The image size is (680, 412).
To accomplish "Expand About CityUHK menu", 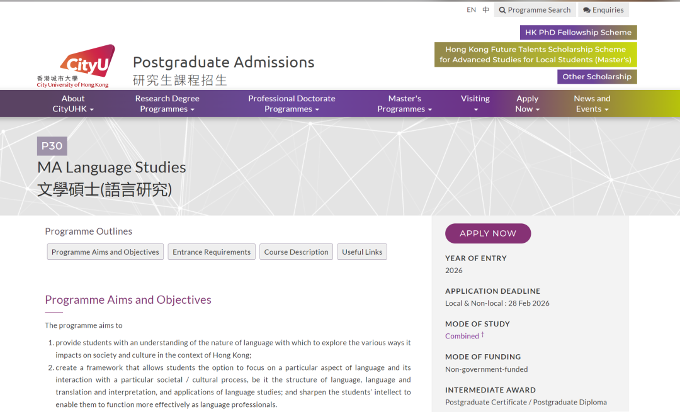I will coord(73,104).
